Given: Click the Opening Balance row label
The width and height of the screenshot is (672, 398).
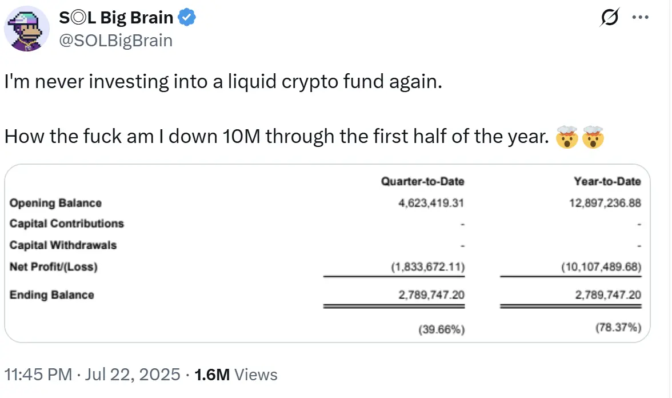Looking at the screenshot, I should [55, 203].
